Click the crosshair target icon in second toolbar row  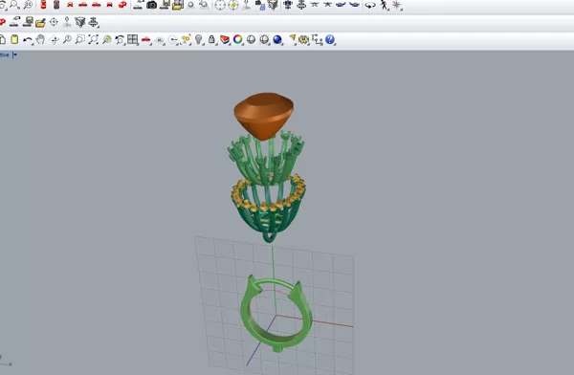tap(54, 22)
